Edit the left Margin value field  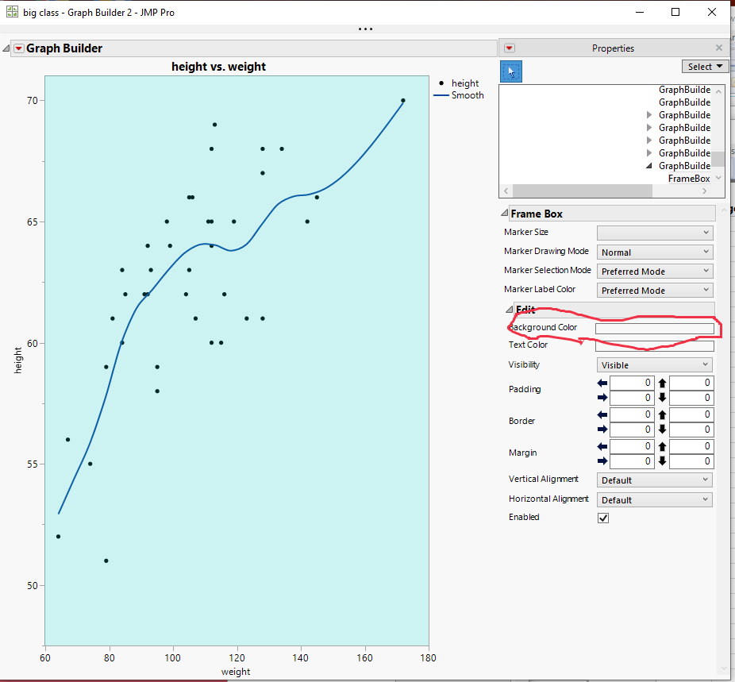[x=631, y=446]
